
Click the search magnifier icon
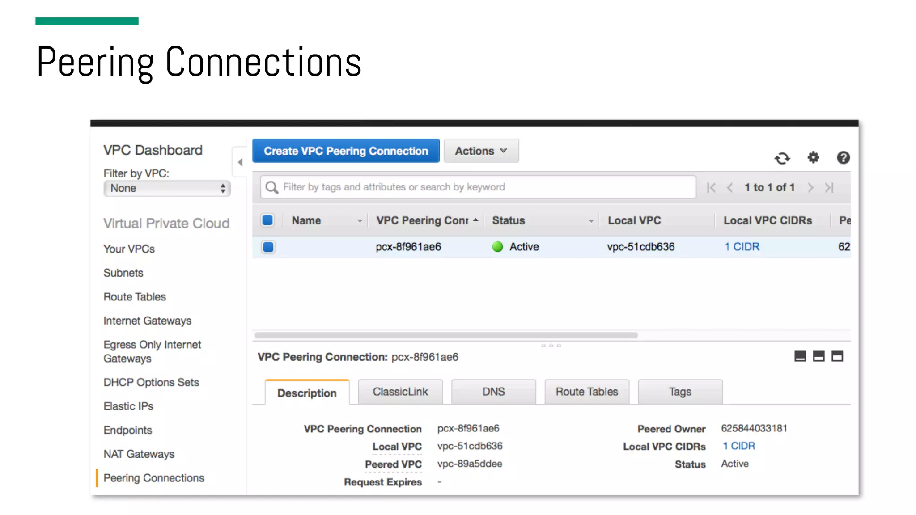[271, 187]
